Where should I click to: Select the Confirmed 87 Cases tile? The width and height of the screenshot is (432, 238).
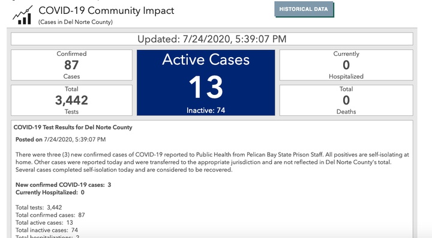[x=71, y=65]
